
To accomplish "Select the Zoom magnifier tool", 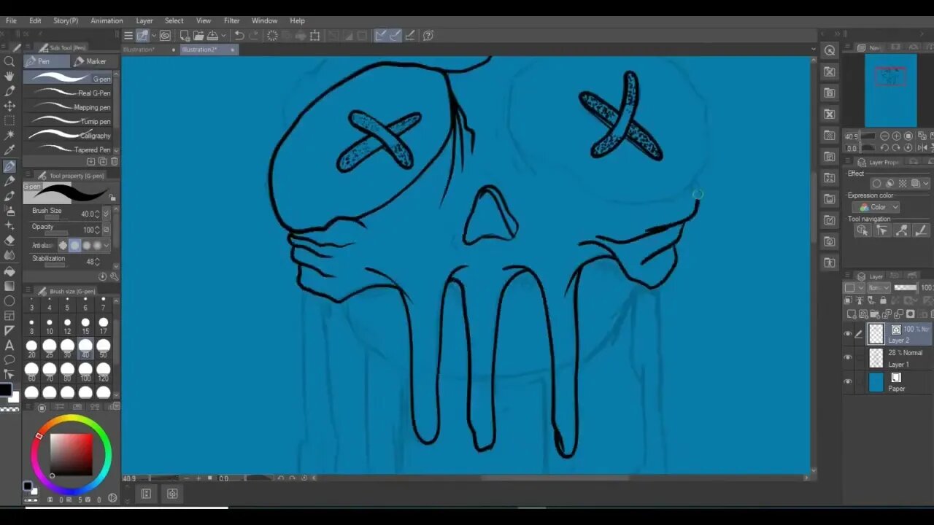I will click(x=9, y=62).
